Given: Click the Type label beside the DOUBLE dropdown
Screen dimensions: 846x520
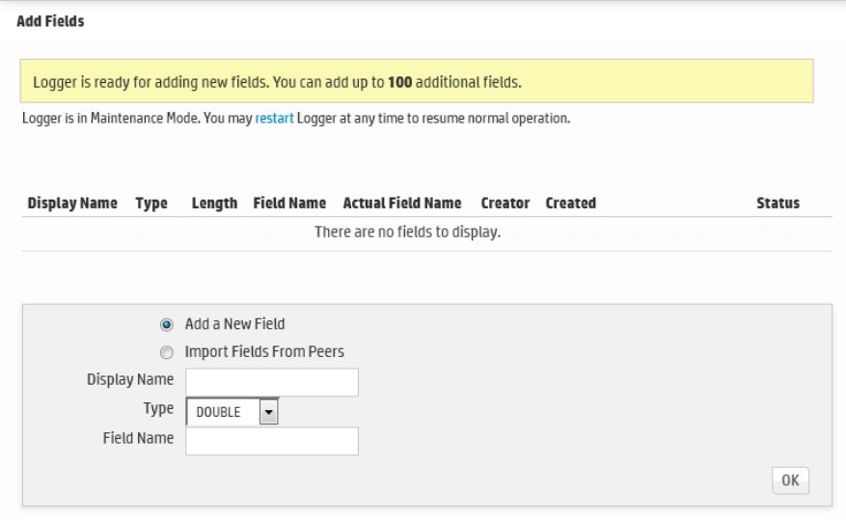Looking at the screenshot, I should [x=158, y=409].
